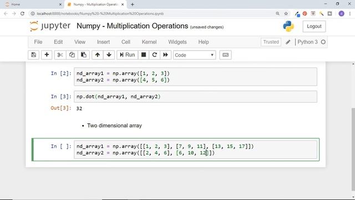The width and height of the screenshot is (355, 200).
Task: Select the output value 32
Action: 79,108
